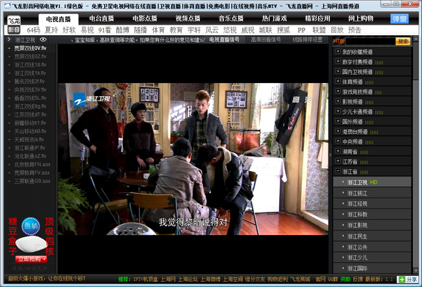Expand 中央频道 category
This screenshot has width=422, height=287.
point(372,142)
